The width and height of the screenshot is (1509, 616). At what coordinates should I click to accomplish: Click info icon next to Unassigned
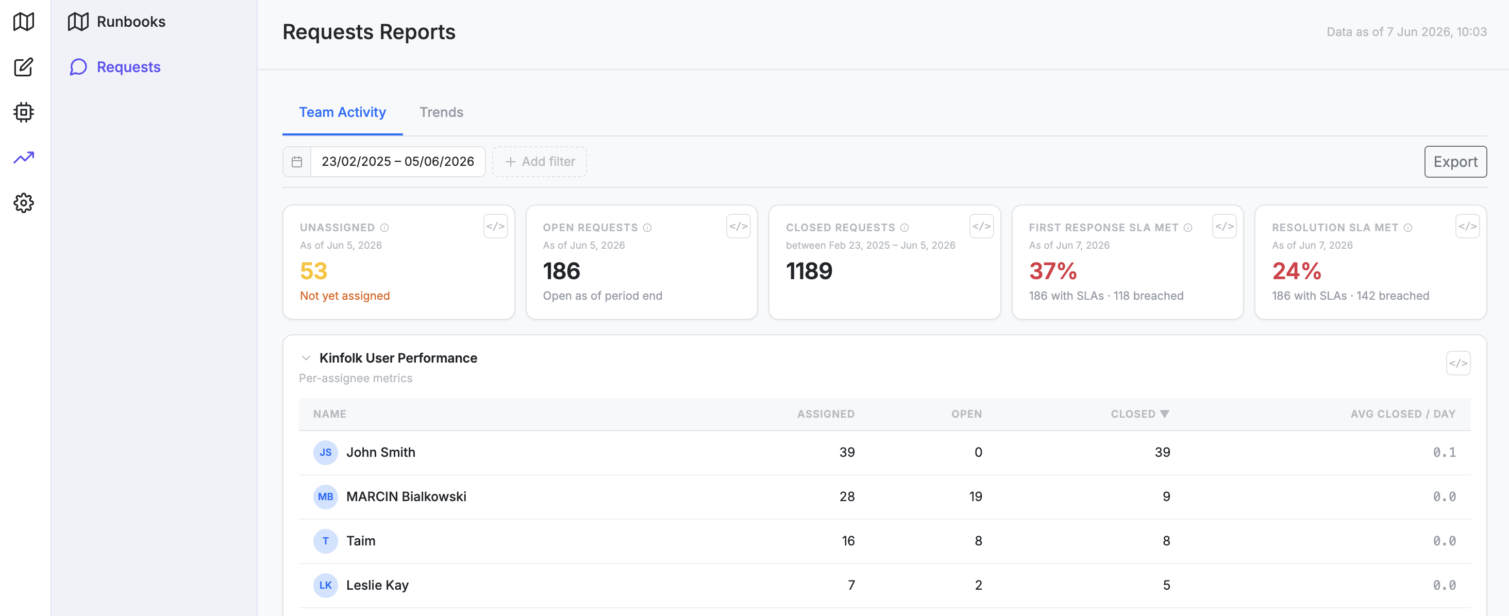coord(384,228)
